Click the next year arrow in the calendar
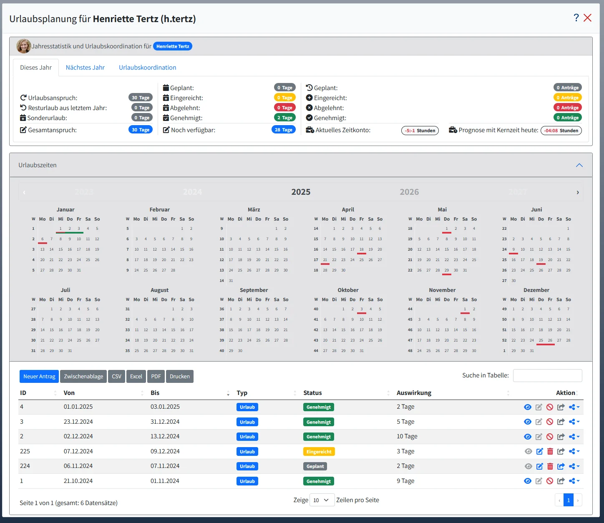This screenshot has height=523, width=604. coord(577,192)
